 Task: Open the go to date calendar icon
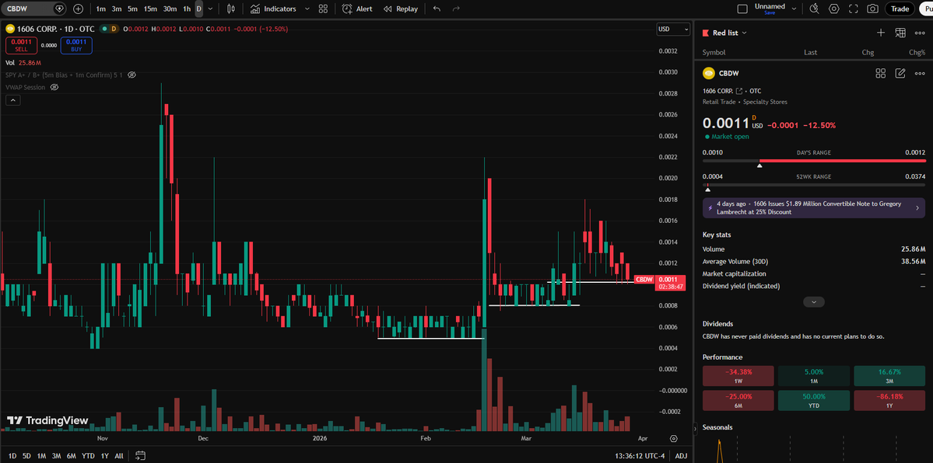[x=140, y=456]
